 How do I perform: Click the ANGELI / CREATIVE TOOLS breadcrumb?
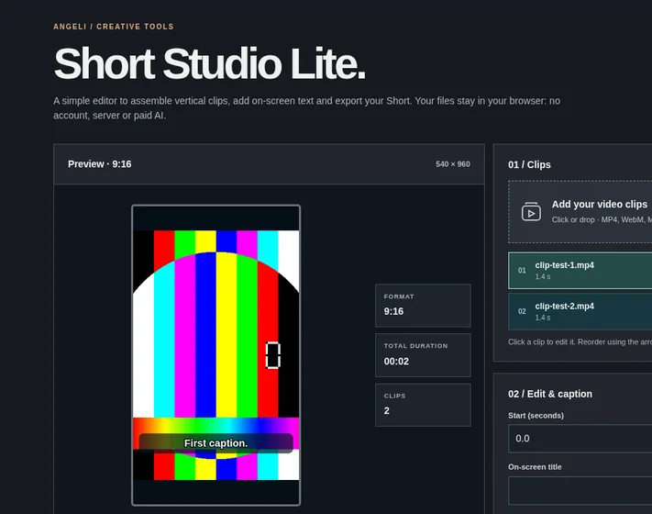click(114, 27)
